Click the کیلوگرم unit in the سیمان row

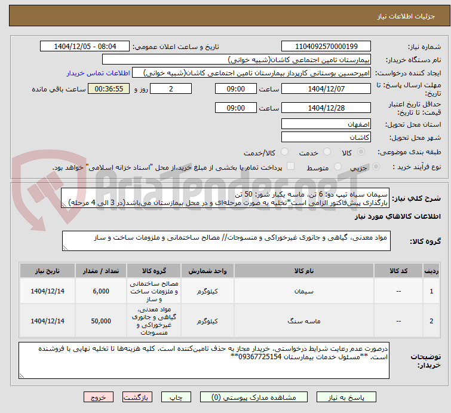click(207, 291)
